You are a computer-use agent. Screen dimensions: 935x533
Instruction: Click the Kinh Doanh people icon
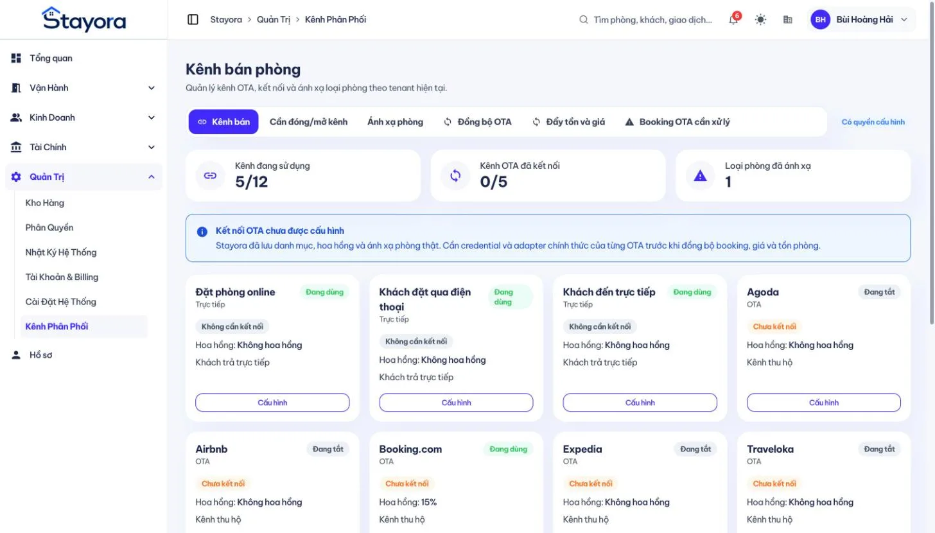[16, 118]
